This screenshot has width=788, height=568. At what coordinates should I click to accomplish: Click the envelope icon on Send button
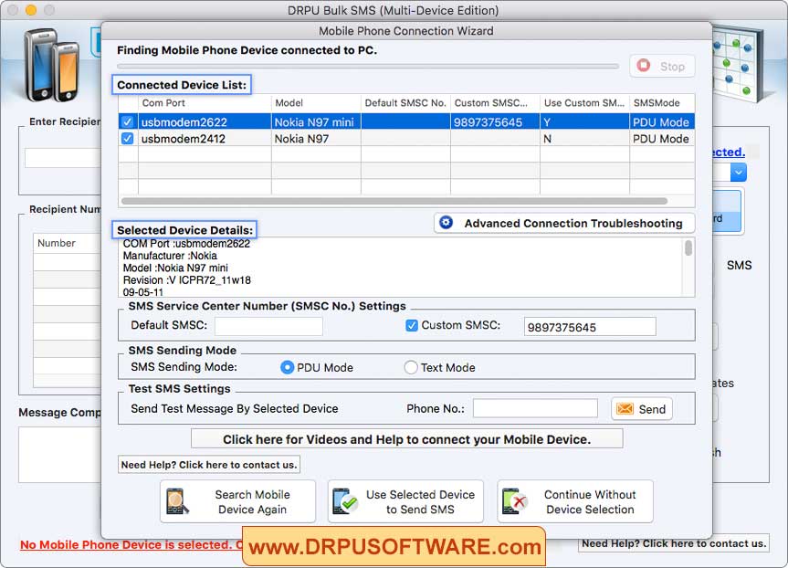(x=625, y=409)
